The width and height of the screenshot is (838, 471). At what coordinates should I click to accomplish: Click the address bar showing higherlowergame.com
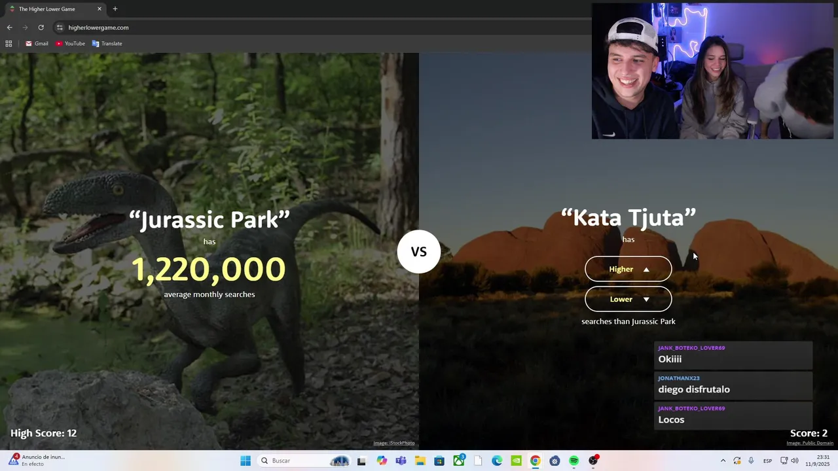pos(321,27)
